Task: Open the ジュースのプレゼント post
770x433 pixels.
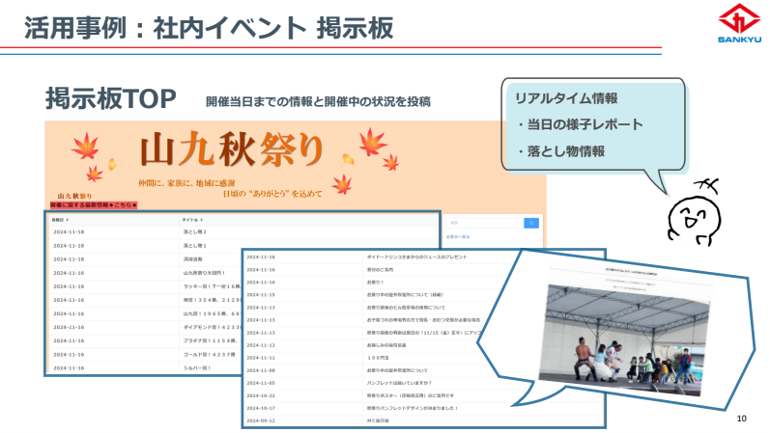Action: pos(417,257)
